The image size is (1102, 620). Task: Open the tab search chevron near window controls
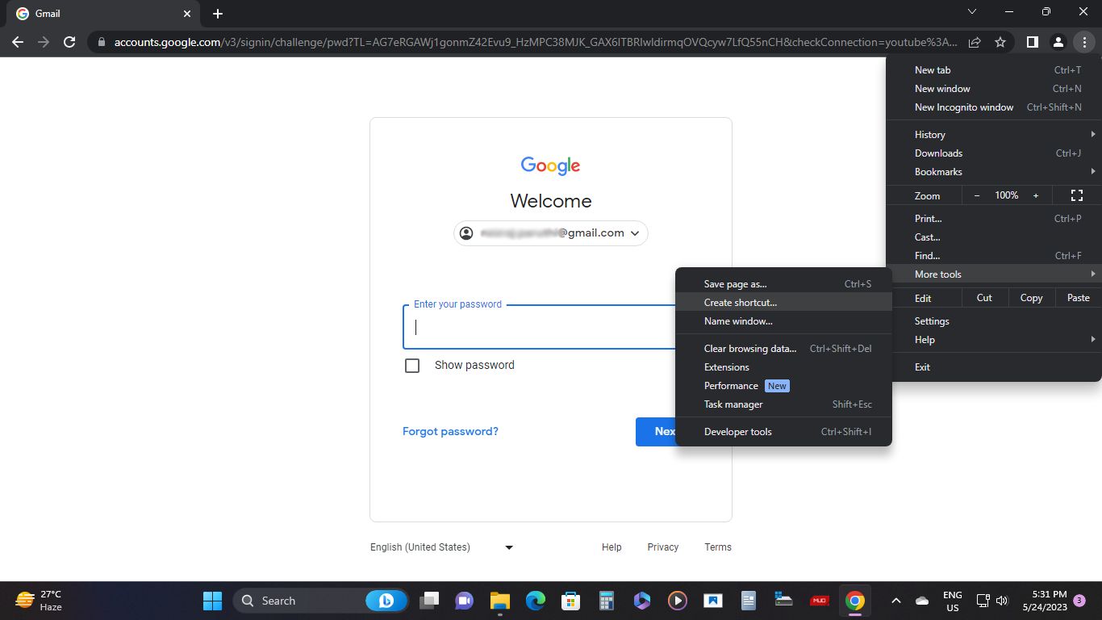(x=972, y=11)
